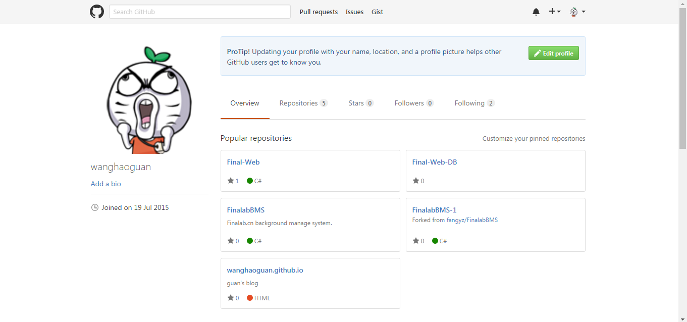Switch to the Repositories tab
This screenshot has width=687, height=322.
coord(298,103)
